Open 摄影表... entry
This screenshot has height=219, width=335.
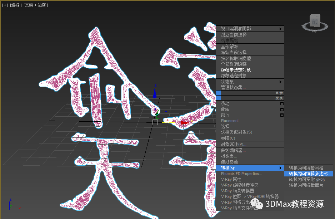click(x=250, y=156)
